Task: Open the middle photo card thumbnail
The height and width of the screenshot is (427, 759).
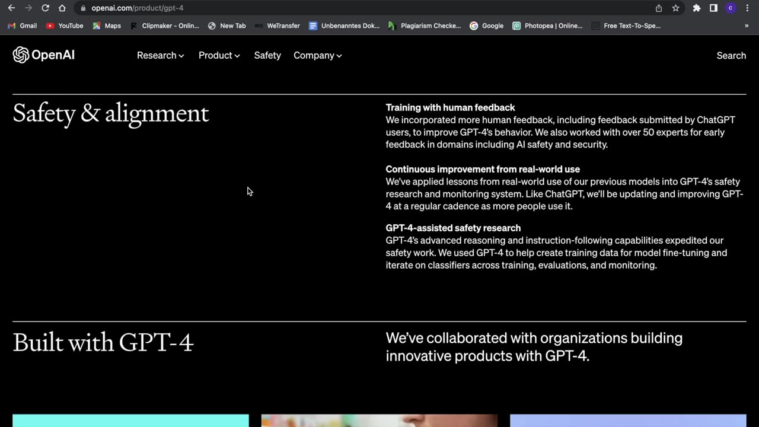Action: click(x=379, y=420)
